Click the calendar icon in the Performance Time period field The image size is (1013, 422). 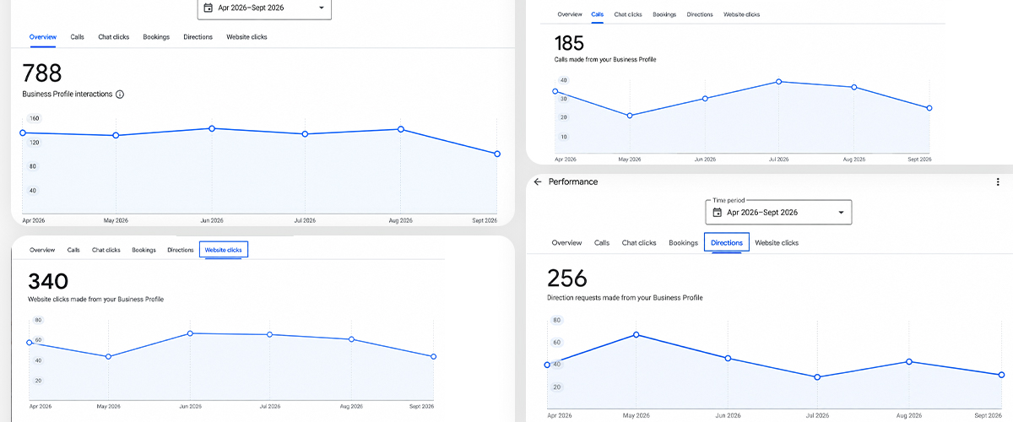(x=718, y=213)
